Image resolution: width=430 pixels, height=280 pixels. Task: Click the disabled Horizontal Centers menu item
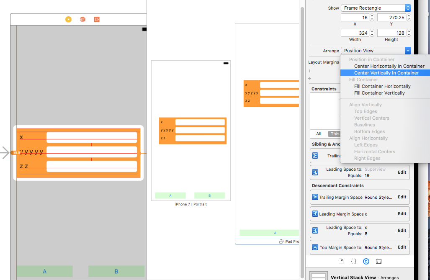pyautogui.click(x=374, y=152)
